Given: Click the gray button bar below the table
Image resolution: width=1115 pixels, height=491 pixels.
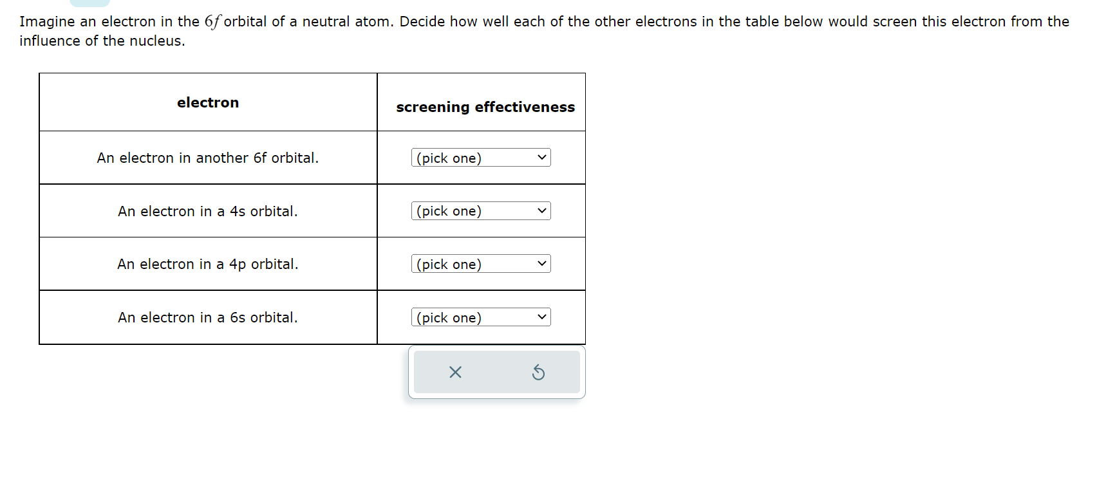Looking at the screenshot, I should (496, 372).
